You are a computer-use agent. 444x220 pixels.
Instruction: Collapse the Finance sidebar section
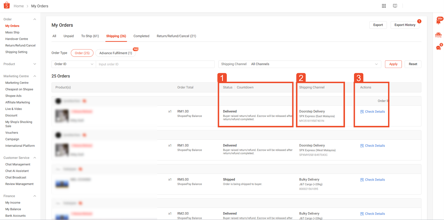35,196
